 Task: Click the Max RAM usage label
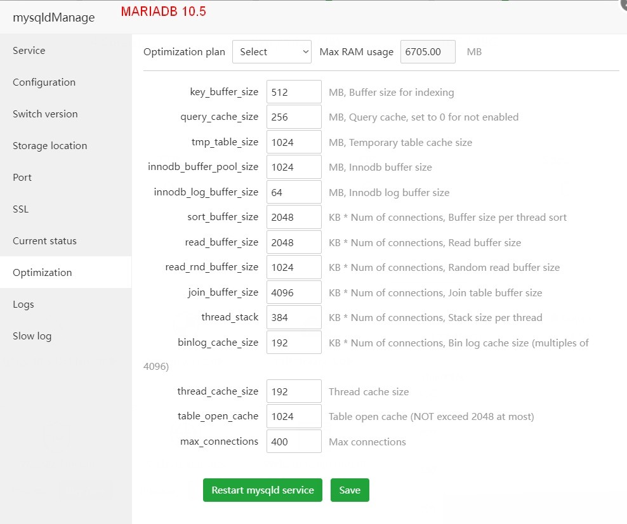pyautogui.click(x=356, y=52)
